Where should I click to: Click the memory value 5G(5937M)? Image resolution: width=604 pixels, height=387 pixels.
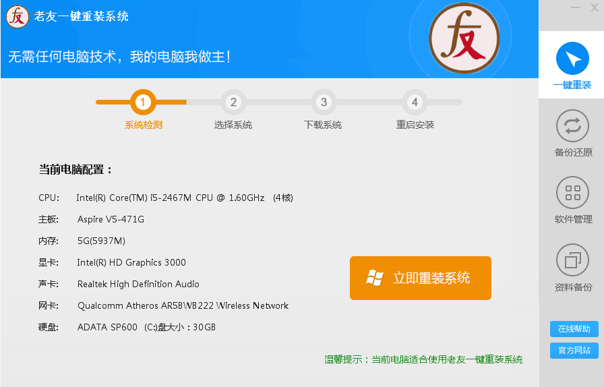(101, 241)
